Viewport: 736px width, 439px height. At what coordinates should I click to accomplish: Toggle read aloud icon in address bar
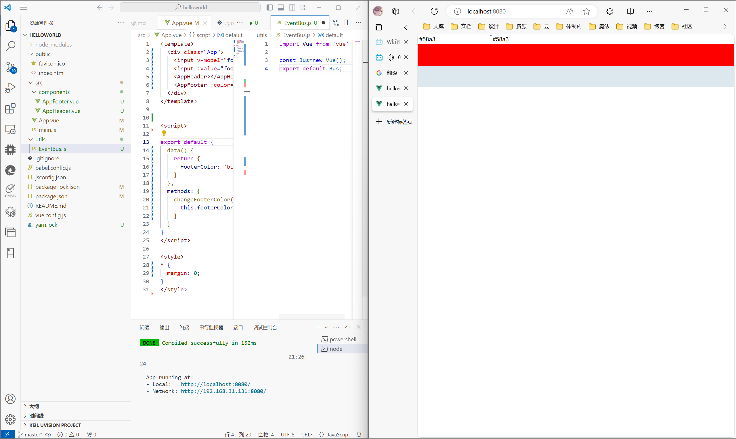coord(569,11)
